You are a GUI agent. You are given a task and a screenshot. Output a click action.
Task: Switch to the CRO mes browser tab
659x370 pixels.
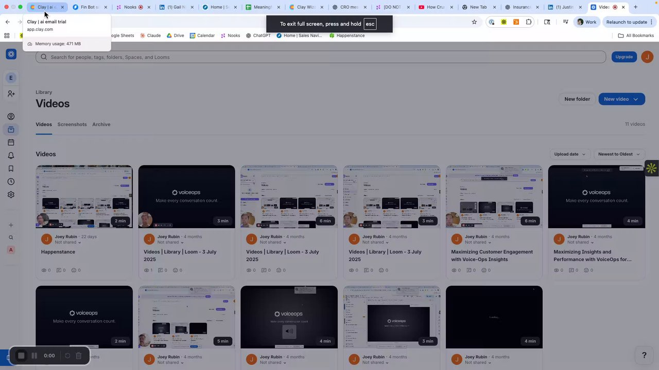[349, 7]
